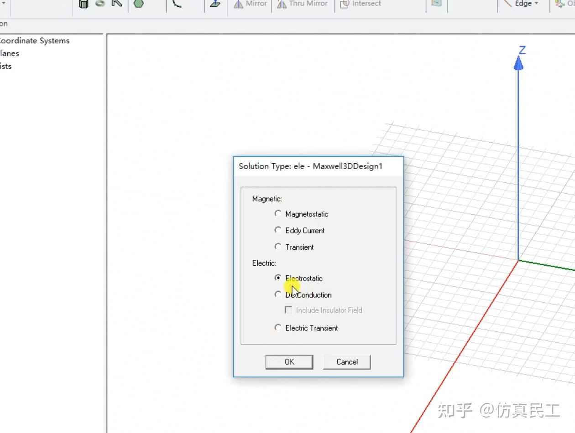Image resolution: width=575 pixels, height=433 pixels.
Task: Click the Thru Mirror toolbar button
Action: (x=303, y=4)
